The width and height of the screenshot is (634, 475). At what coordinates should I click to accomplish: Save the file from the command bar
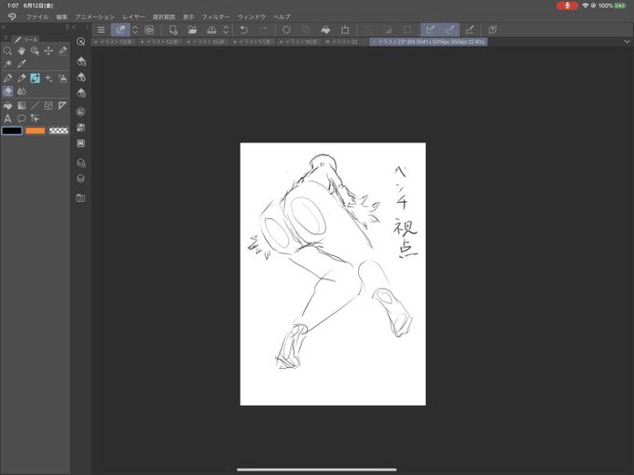tap(212, 30)
